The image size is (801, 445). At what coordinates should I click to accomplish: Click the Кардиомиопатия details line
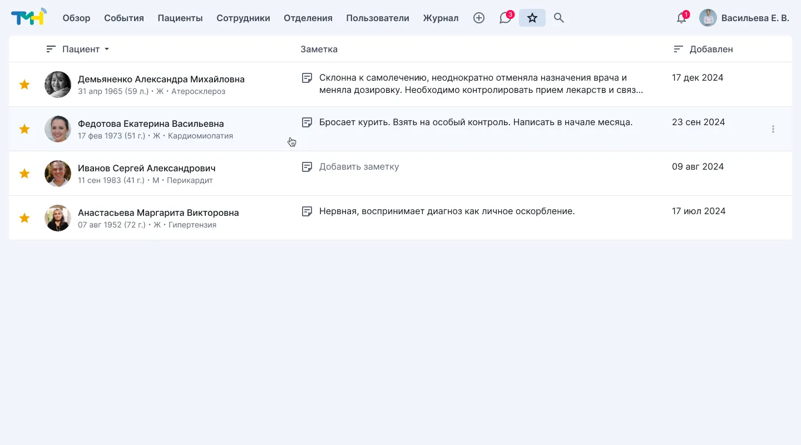coord(156,136)
